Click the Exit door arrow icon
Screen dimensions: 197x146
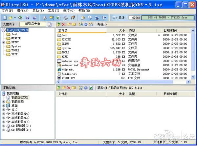click(104, 18)
